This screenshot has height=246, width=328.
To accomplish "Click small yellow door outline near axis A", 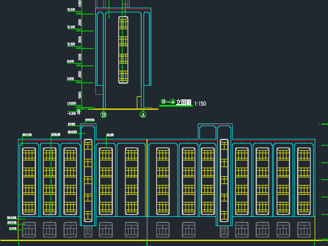I will click(139, 102).
